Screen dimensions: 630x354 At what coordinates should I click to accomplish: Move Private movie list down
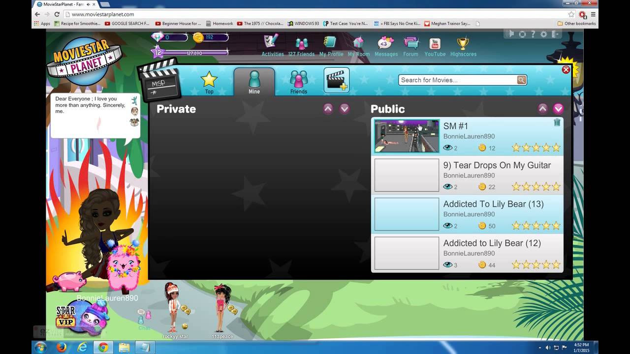coord(345,109)
